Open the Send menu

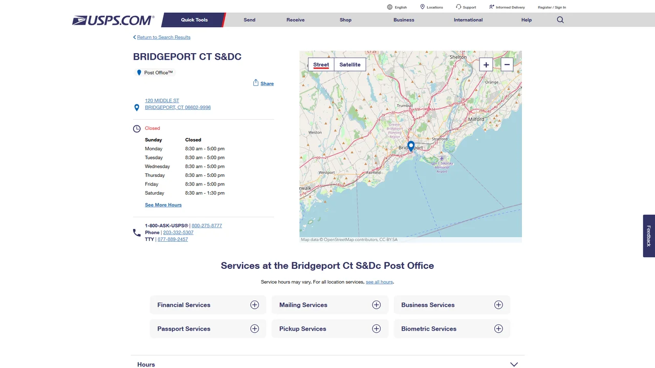click(249, 20)
